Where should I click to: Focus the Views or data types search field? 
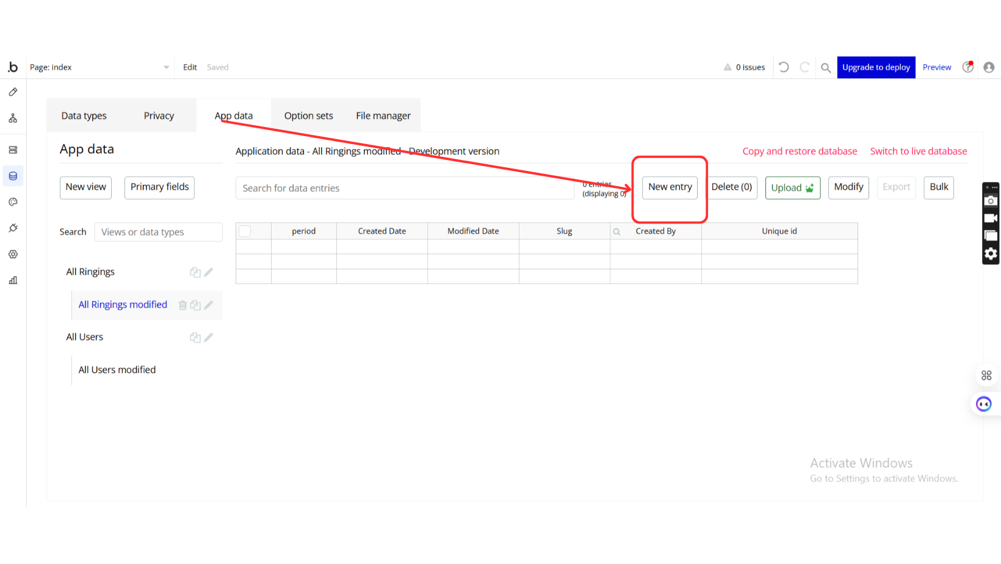pyautogui.click(x=159, y=232)
